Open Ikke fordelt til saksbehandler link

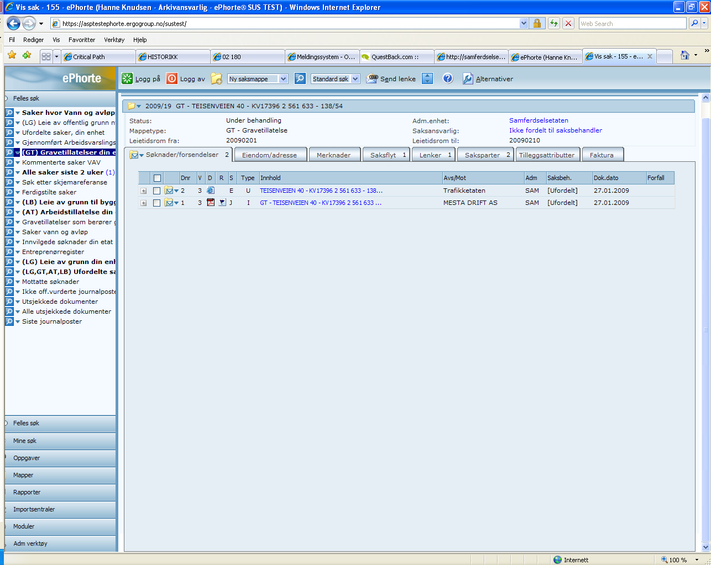tap(556, 130)
